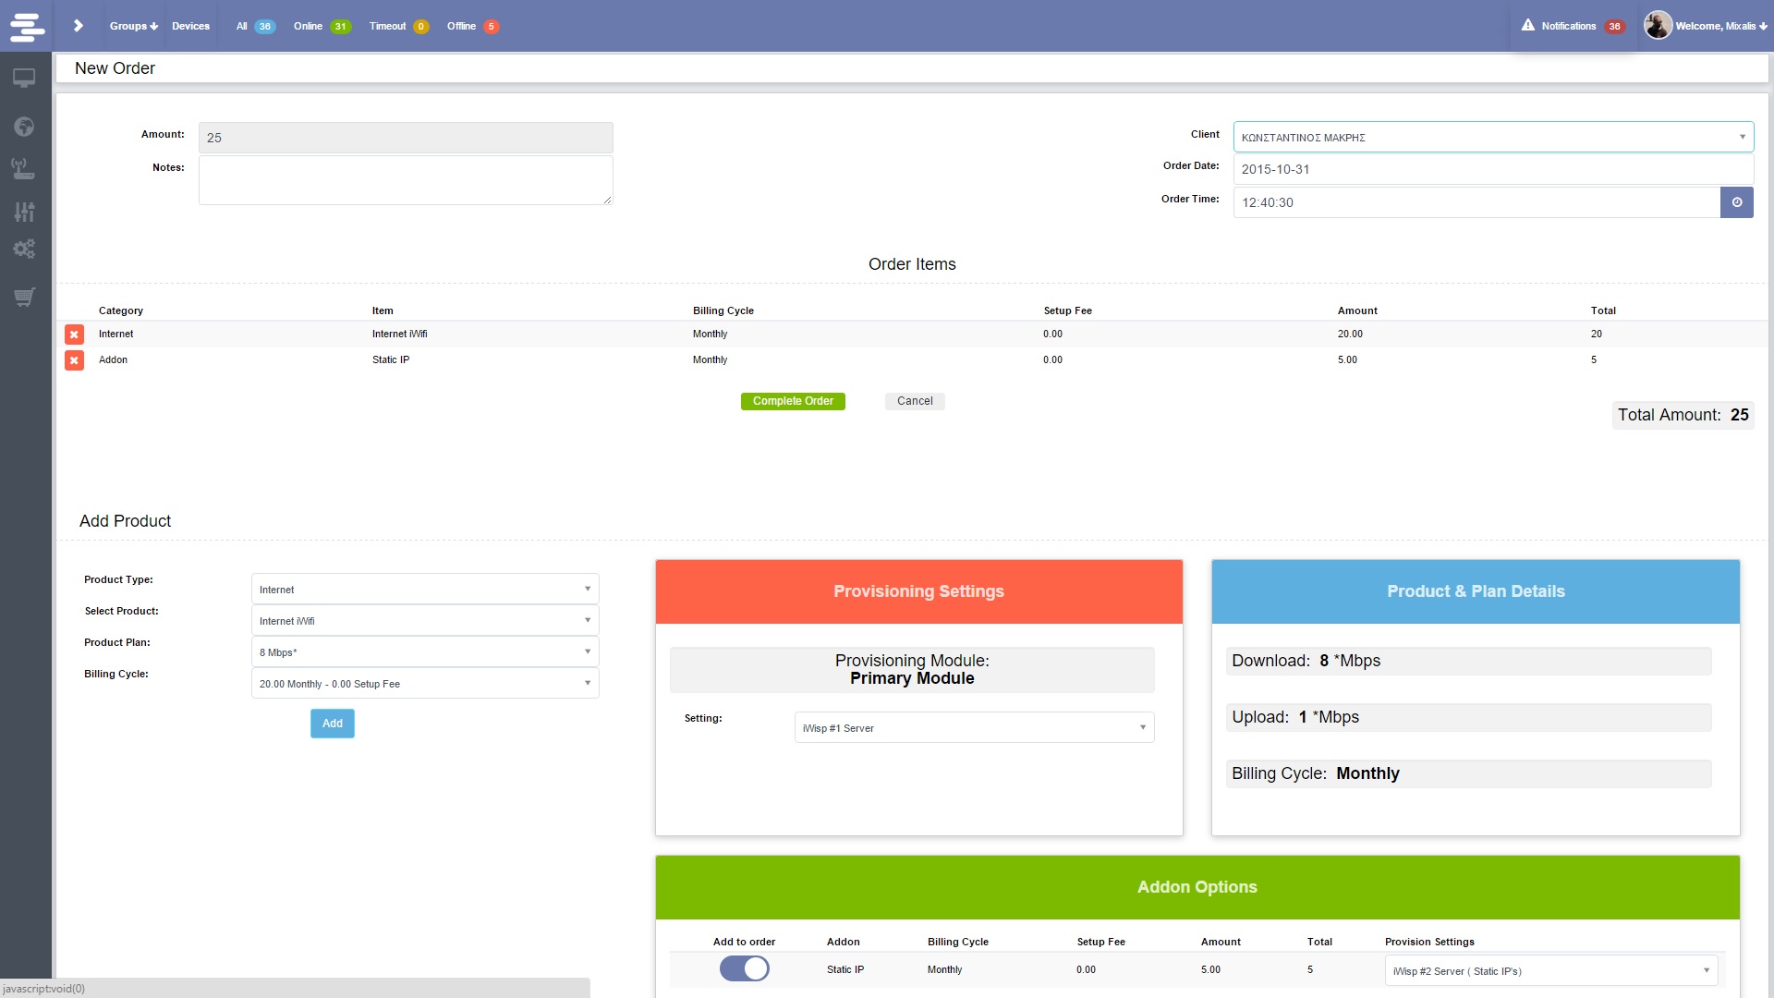The height and width of the screenshot is (998, 1774).
Task: Click the user profile icon top right
Action: point(1657,24)
